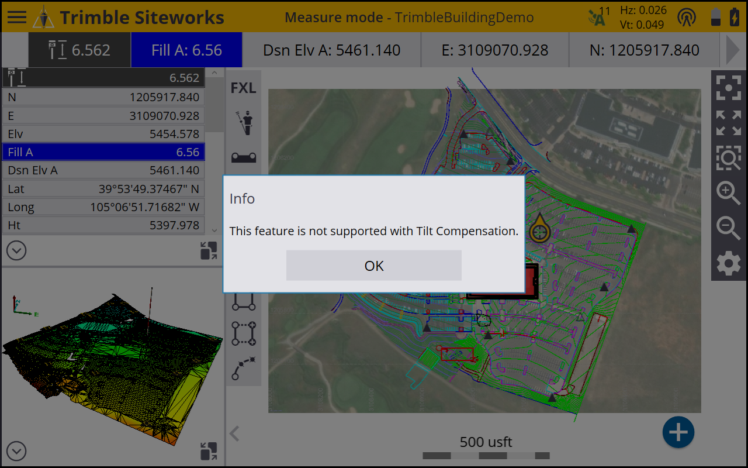This screenshot has width=748, height=468.
Task: Activate the zoom window tool
Action: [x=729, y=158]
